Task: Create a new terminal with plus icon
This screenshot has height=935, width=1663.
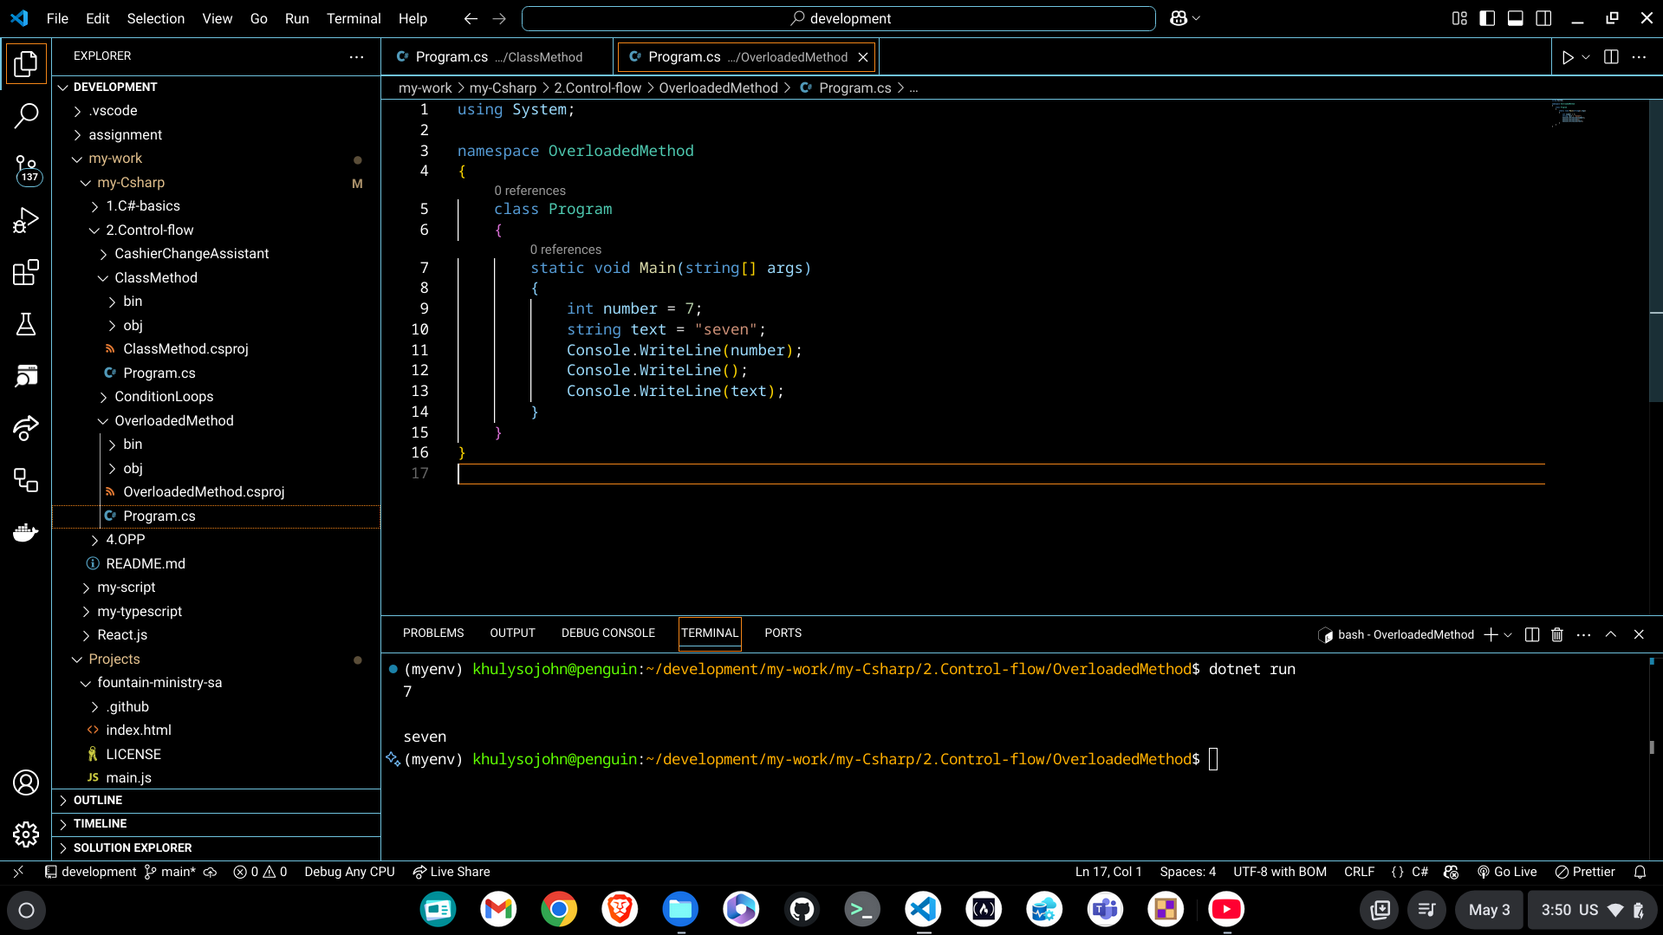Action: tap(1491, 634)
